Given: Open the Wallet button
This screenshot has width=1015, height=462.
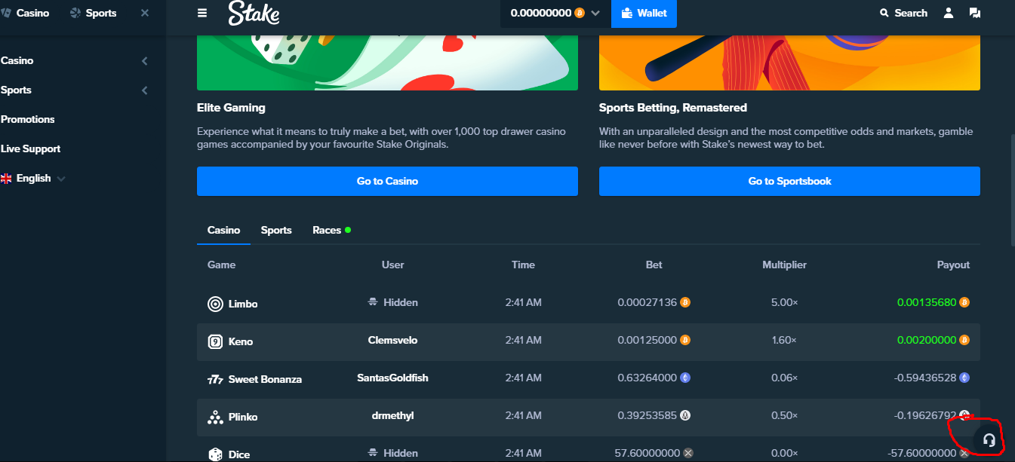Looking at the screenshot, I should pyautogui.click(x=644, y=14).
